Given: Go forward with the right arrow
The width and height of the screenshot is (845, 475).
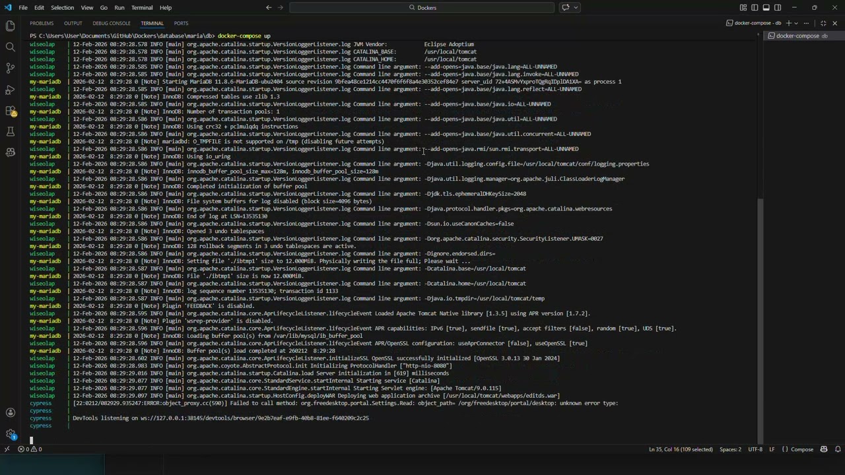Looking at the screenshot, I should pos(282,7).
